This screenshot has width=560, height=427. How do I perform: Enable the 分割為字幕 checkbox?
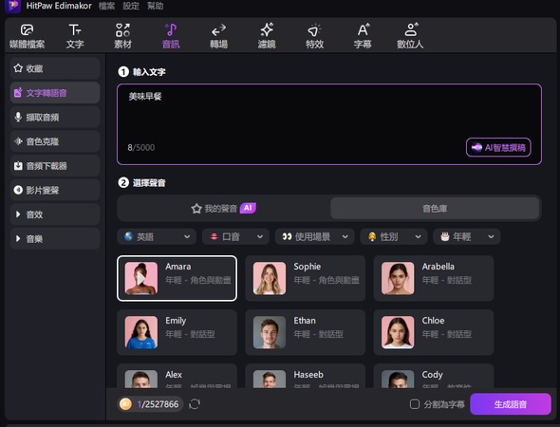click(x=415, y=404)
